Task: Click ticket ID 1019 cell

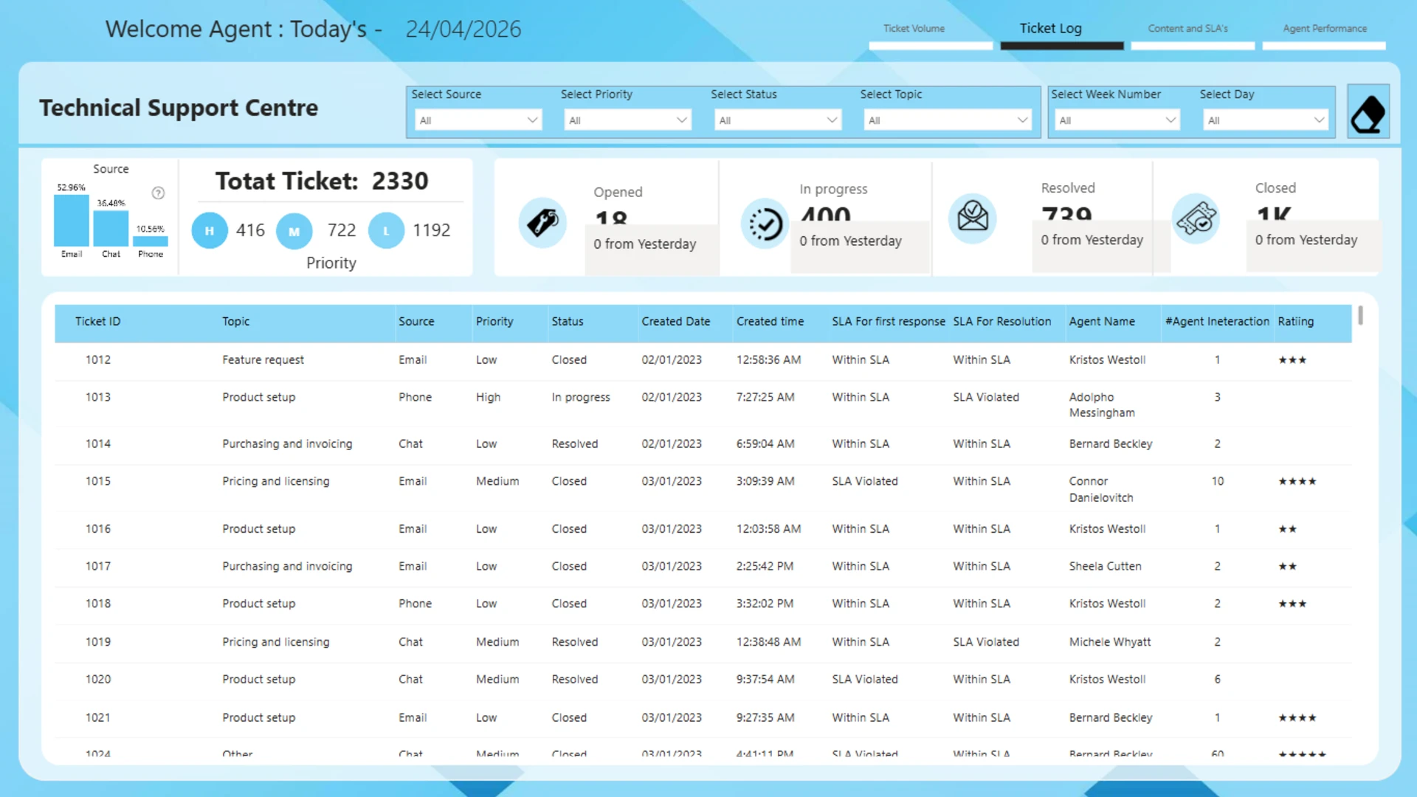Action: 97,642
